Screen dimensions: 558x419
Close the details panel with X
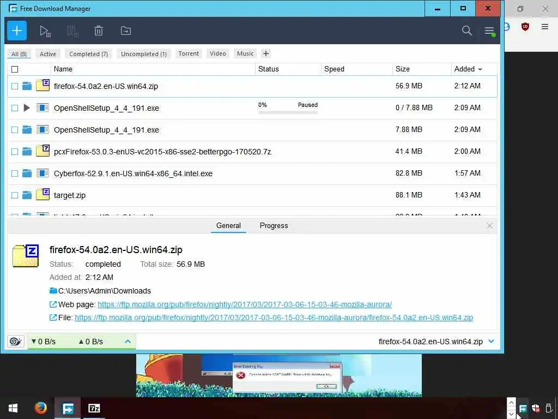tap(490, 225)
